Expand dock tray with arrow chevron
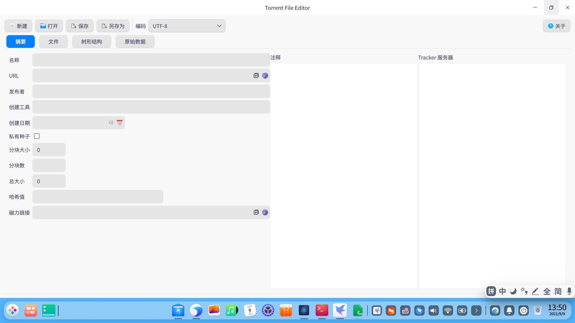This screenshot has width=575, height=323. (476, 311)
